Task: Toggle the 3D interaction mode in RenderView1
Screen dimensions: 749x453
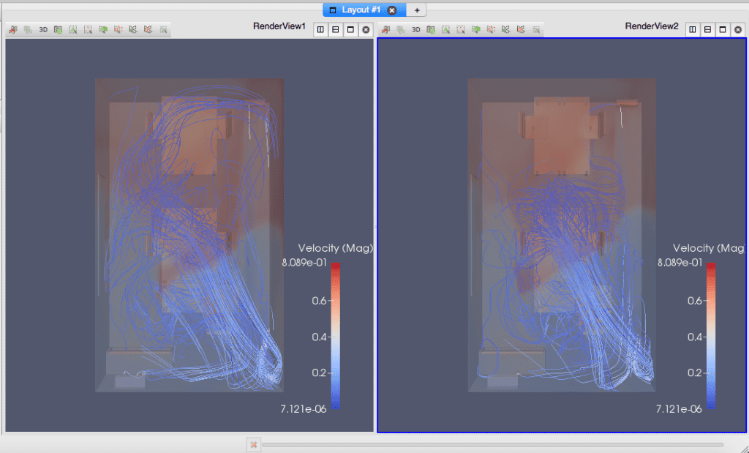Action: pyautogui.click(x=43, y=29)
